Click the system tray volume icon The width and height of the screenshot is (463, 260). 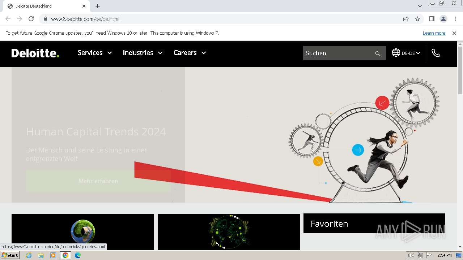pos(411,255)
